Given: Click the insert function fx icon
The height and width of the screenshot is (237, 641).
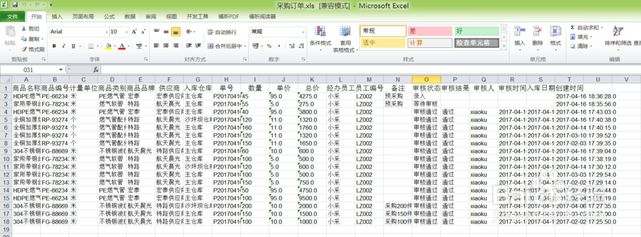Looking at the screenshot, I should click(96, 70).
